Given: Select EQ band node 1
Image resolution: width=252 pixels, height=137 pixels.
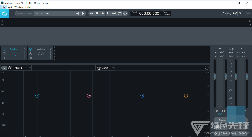Looking at the screenshot, I should [37, 96].
